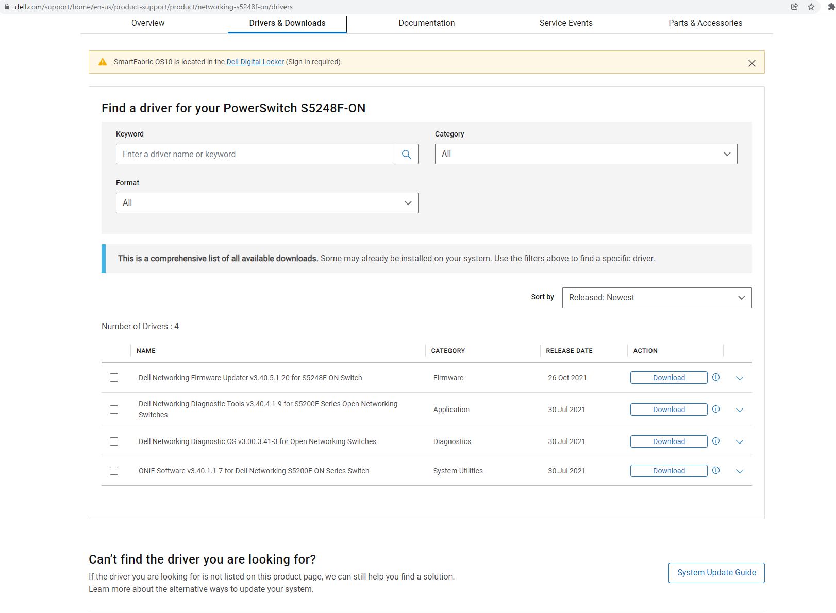Download the Firmware Updater v3.40.5.1-20
The image size is (836, 613).
[x=668, y=378]
